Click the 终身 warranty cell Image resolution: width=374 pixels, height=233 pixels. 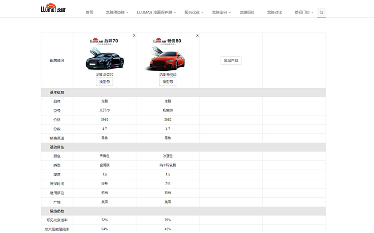pos(104,184)
